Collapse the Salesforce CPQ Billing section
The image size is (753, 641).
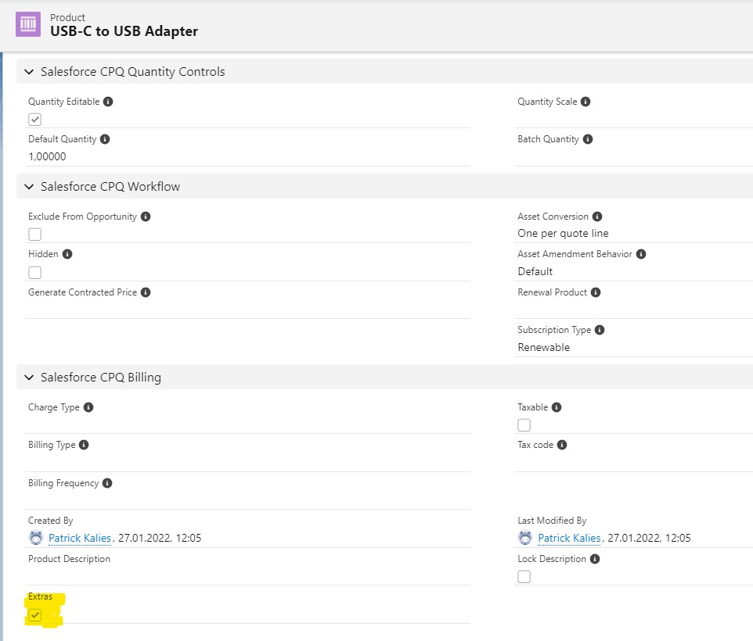click(x=30, y=378)
